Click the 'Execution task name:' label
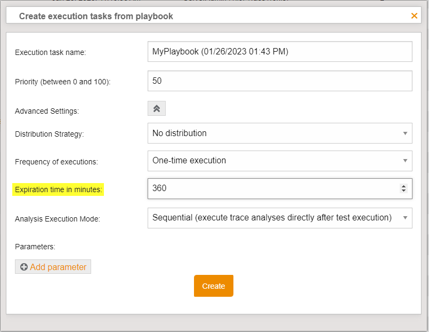This screenshot has height=332, width=429. point(50,53)
